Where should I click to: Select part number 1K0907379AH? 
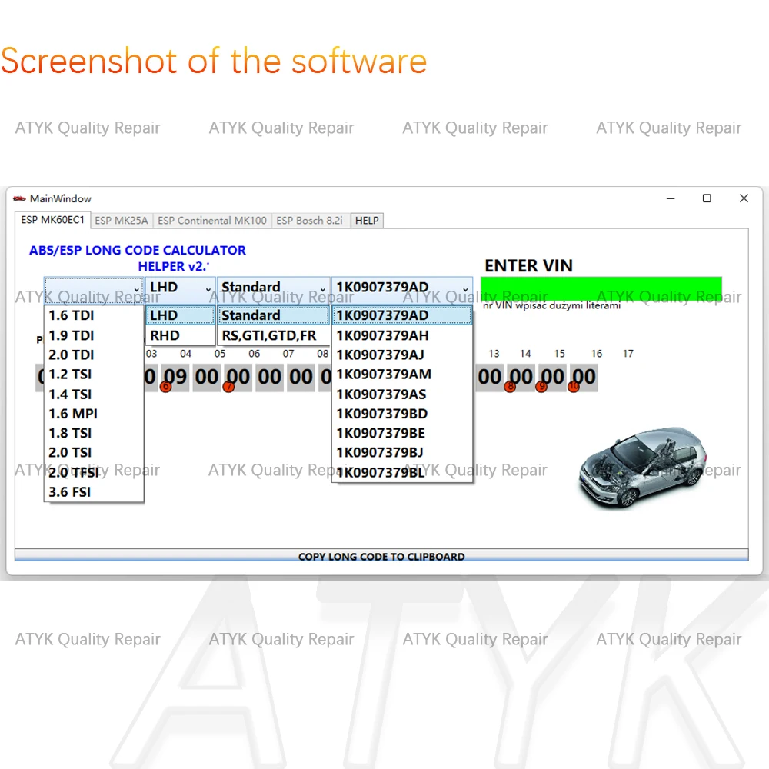click(402, 335)
